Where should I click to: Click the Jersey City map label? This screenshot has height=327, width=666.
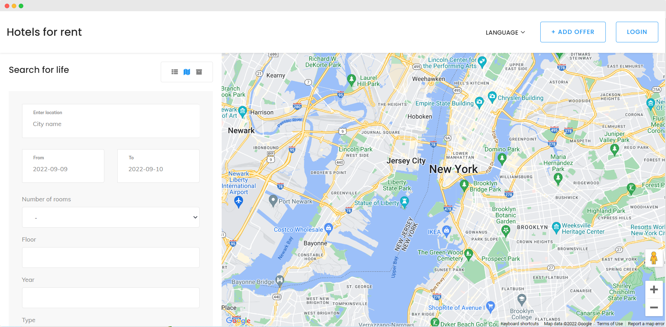click(406, 161)
